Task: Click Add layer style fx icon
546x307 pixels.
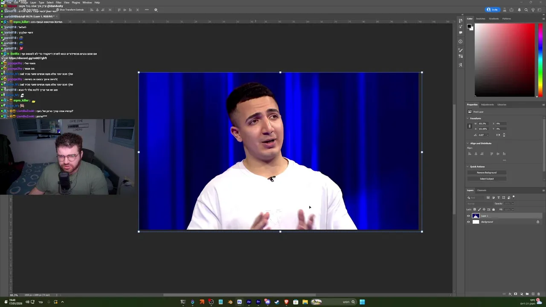Action: [510, 294]
